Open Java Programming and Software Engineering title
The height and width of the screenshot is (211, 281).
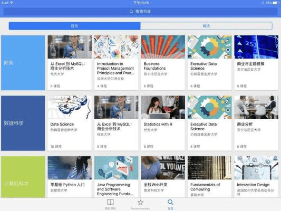[x=115, y=189]
